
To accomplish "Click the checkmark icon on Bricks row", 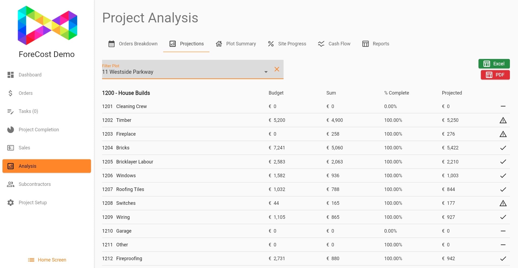I will click(x=503, y=148).
